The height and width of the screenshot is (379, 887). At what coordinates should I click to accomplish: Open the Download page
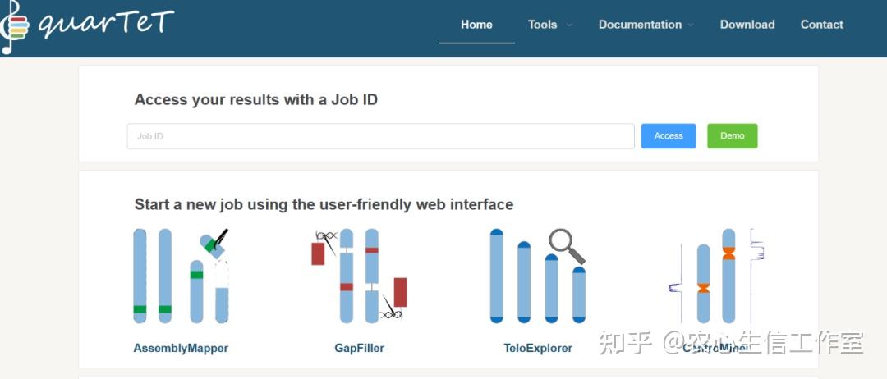[747, 25]
